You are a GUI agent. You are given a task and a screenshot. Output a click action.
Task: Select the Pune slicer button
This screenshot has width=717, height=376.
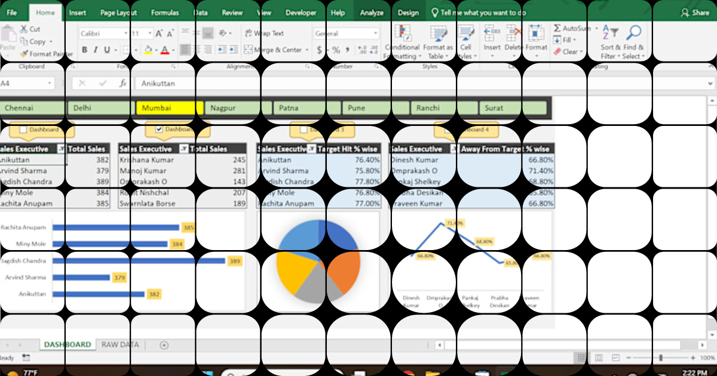coord(375,108)
